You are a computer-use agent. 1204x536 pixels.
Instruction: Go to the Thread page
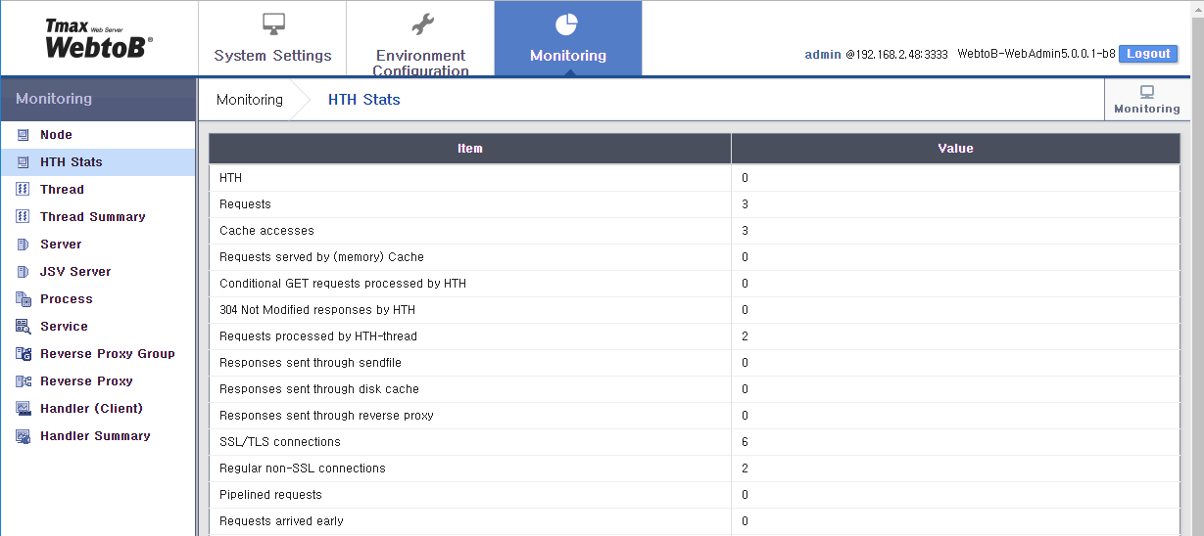click(62, 190)
